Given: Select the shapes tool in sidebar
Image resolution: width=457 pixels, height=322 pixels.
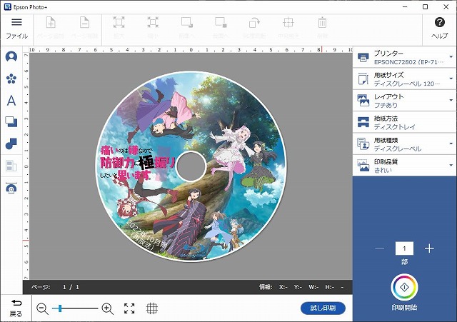Looking at the screenshot, I should click(x=11, y=144).
